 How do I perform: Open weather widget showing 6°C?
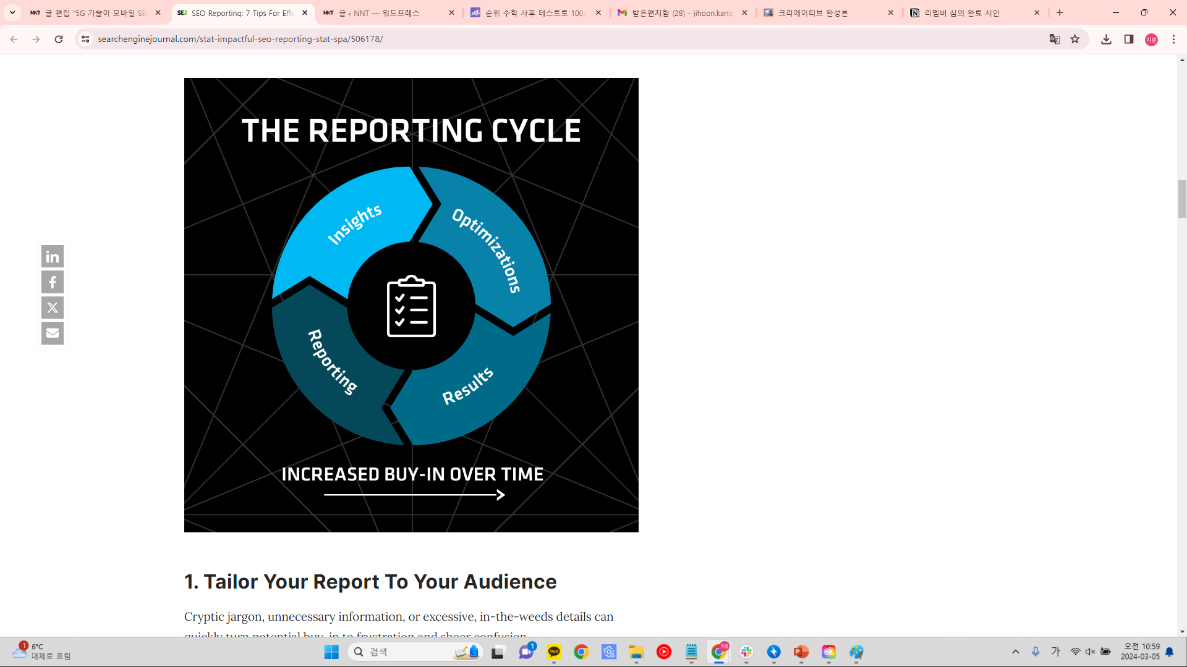click(x=41, y=652)
